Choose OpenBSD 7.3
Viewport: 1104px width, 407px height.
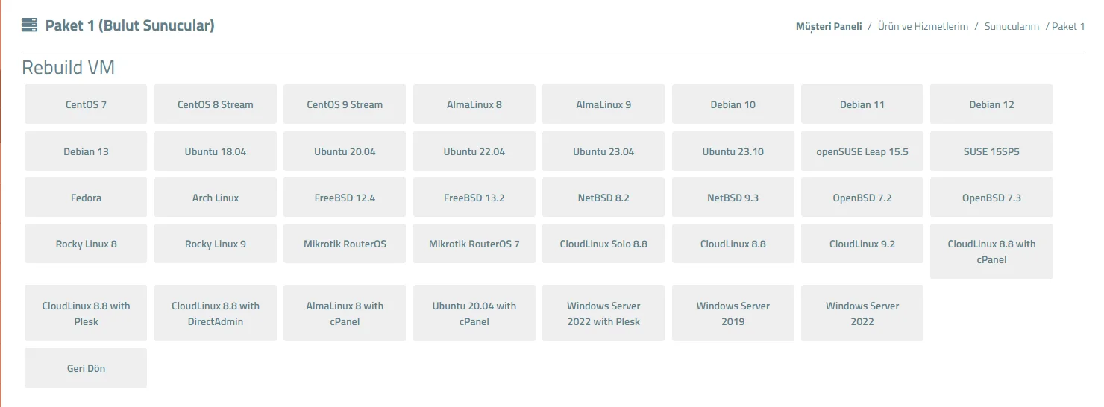coord(992,198)
